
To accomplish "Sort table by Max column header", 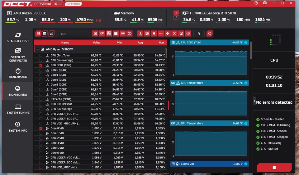I will [162, 43].
